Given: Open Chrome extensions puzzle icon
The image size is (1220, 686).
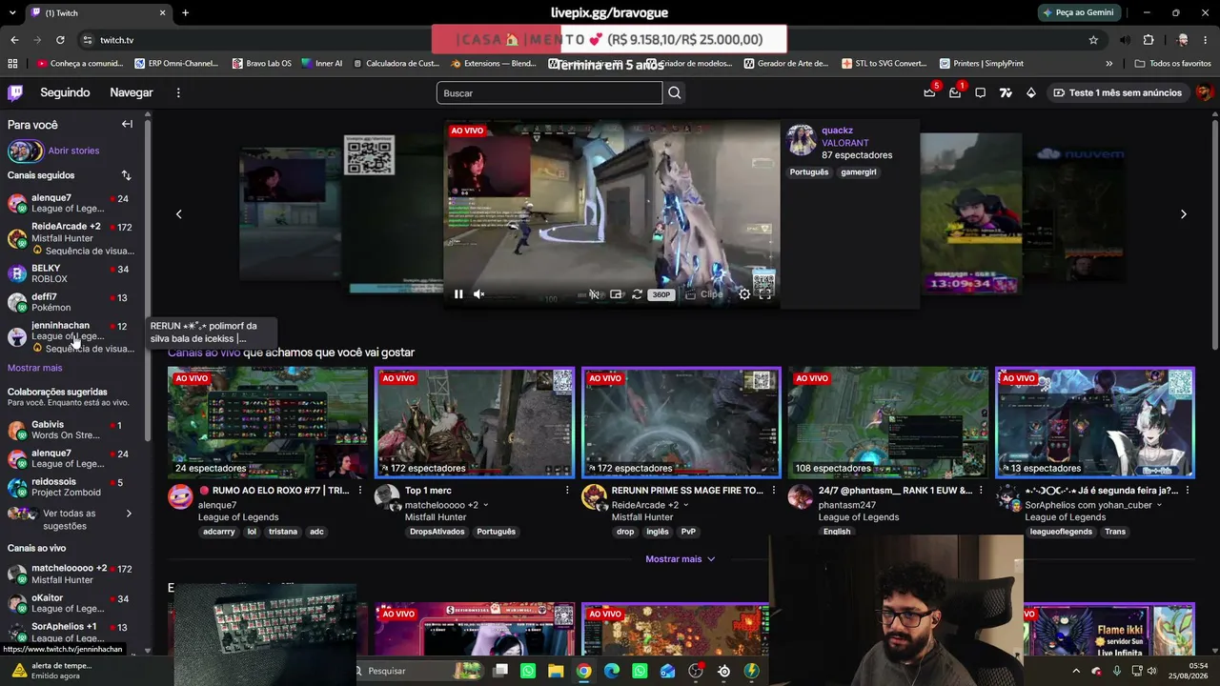Looking at the screenshot, I should click(1149, 40).
